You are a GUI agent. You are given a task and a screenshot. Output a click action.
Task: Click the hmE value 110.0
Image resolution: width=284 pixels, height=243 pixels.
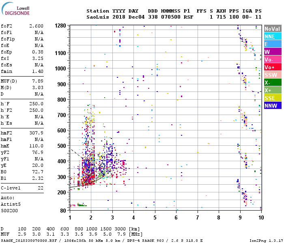pyautogui.click(x=36, y=146)
